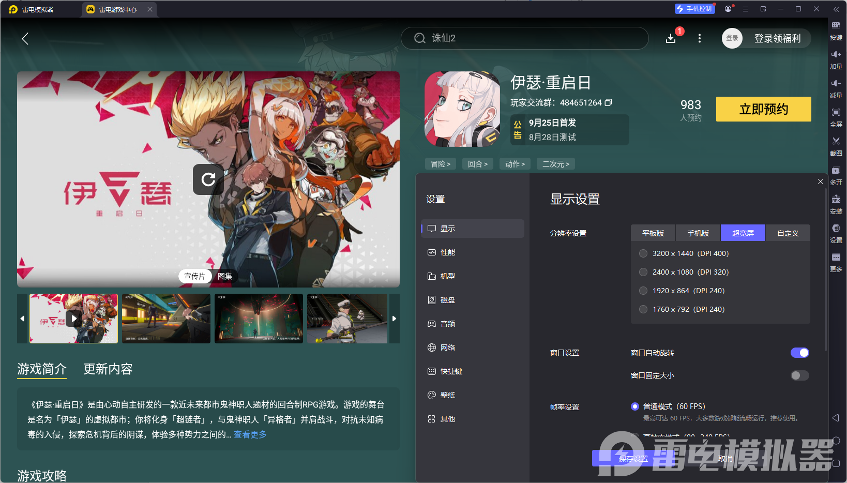Screen dimensions: 847x483
Task: Click the 立即预约 reservation button
Action: (763, 109)
